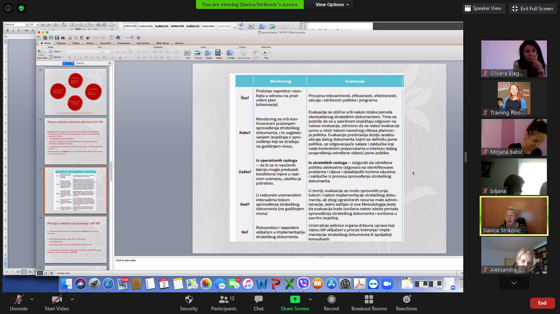Open the Security shield icon
This screenshot has width=560, height=314.
coord(189,300)
